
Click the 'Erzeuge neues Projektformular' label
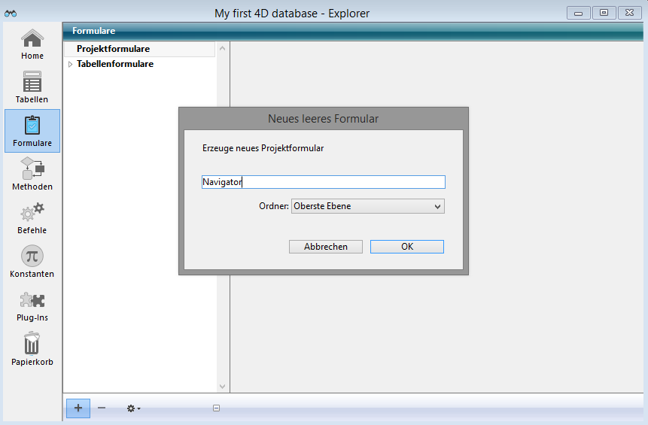[263, 148]
